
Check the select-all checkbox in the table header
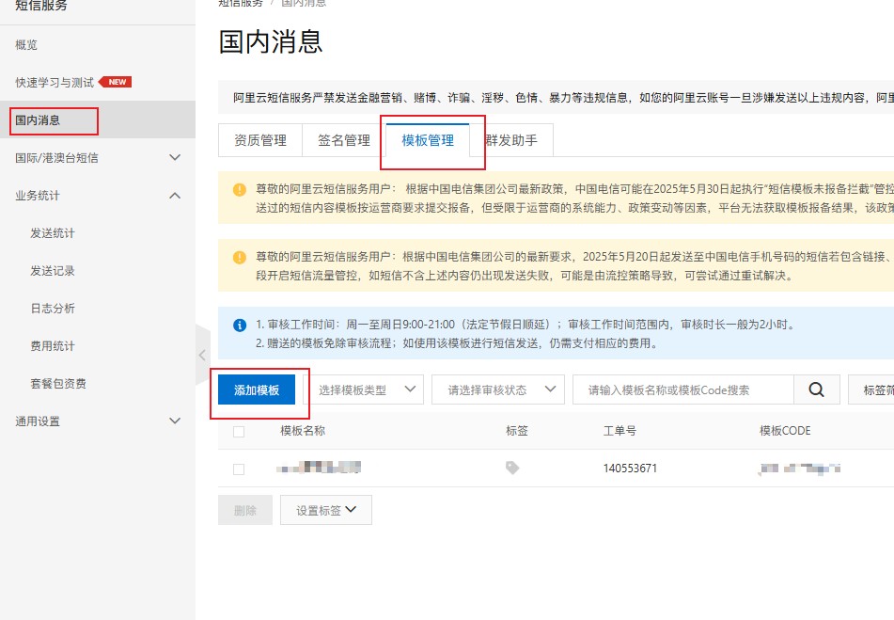pyautogui.click(x=239, y=431)
